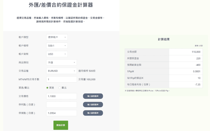Click the empty 停利點 input field

click(61, 105)
